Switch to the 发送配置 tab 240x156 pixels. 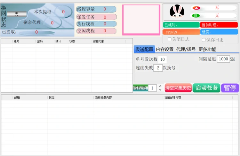coord(144,49)
